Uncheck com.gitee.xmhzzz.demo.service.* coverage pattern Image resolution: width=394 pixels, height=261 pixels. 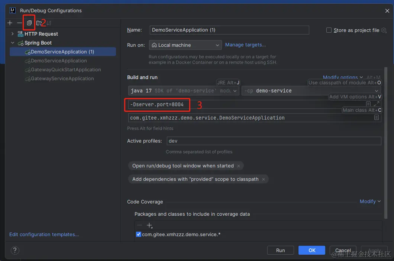(138, 234)
